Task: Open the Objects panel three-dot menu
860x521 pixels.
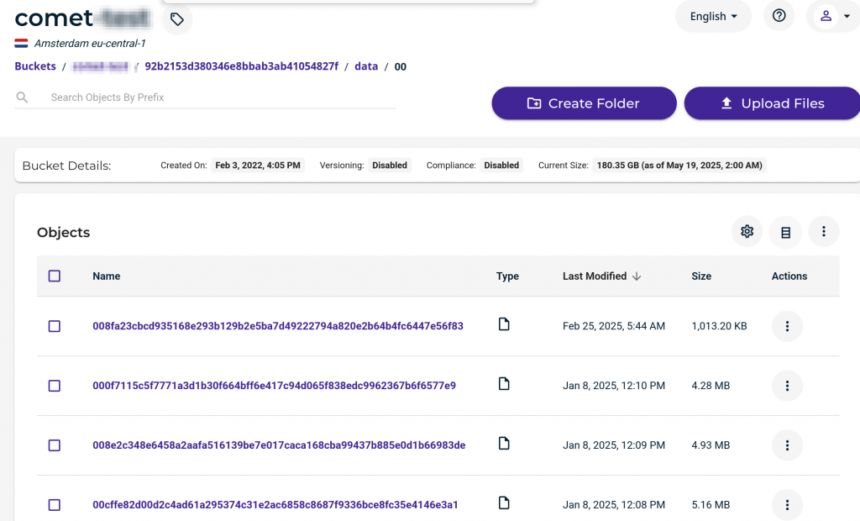Action: (x=824, y=232)
